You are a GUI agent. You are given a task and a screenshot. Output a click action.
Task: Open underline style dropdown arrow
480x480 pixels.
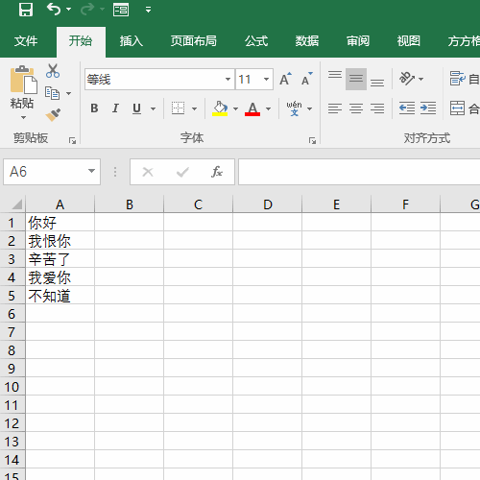point(154,108)
